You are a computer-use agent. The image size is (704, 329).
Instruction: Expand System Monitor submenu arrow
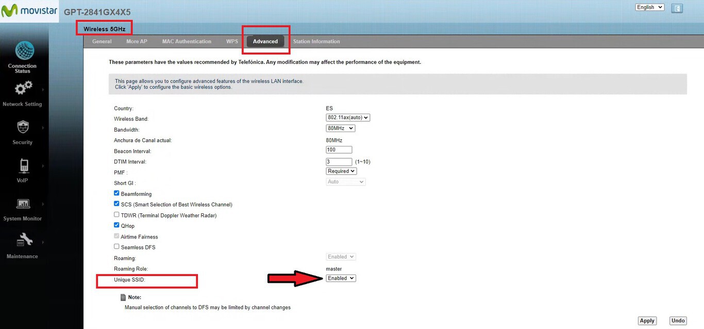[43, 204]
